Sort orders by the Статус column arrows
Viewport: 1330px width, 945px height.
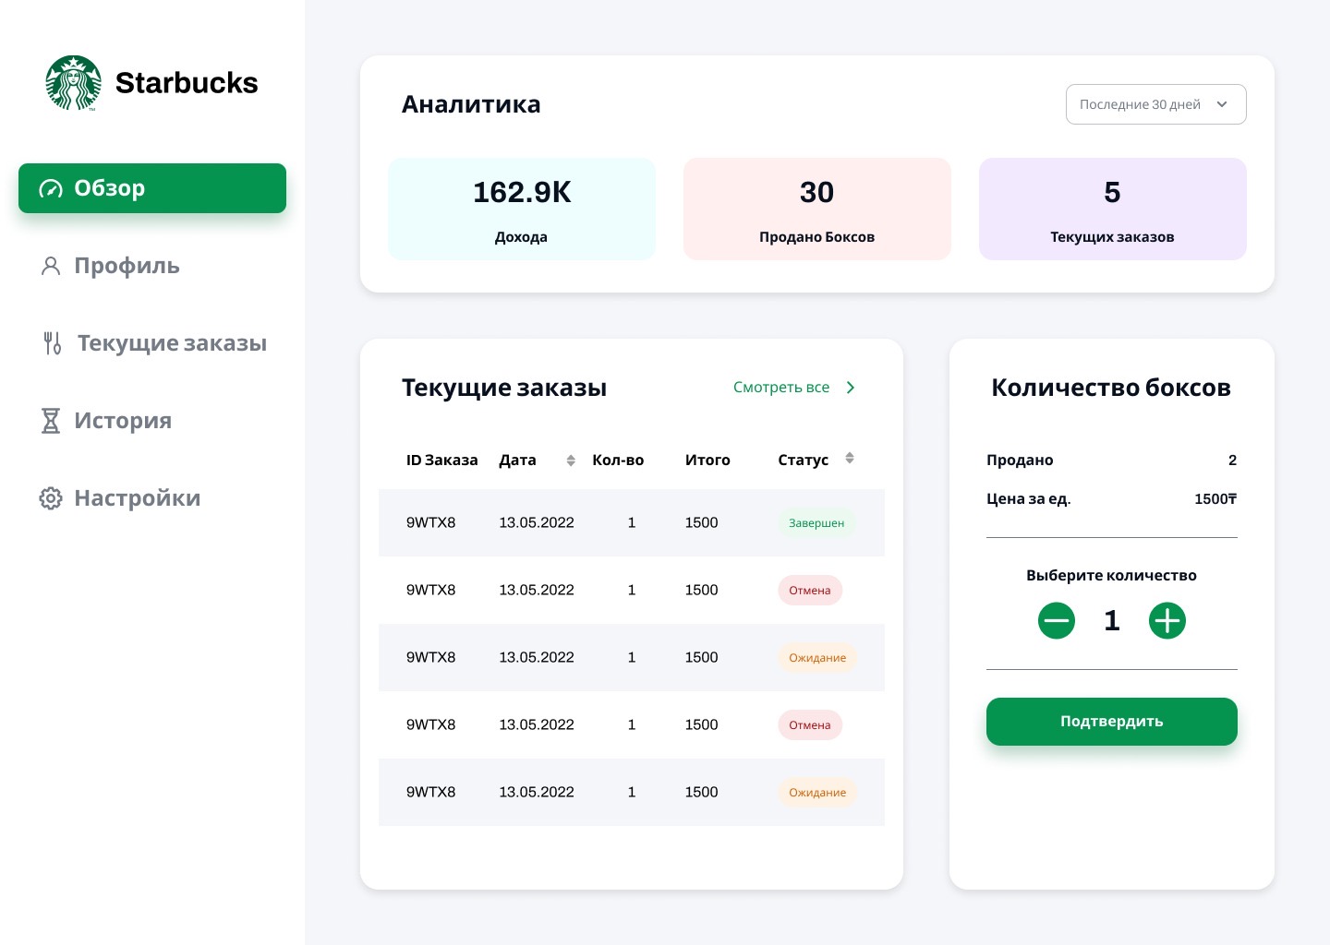(850, 459)
